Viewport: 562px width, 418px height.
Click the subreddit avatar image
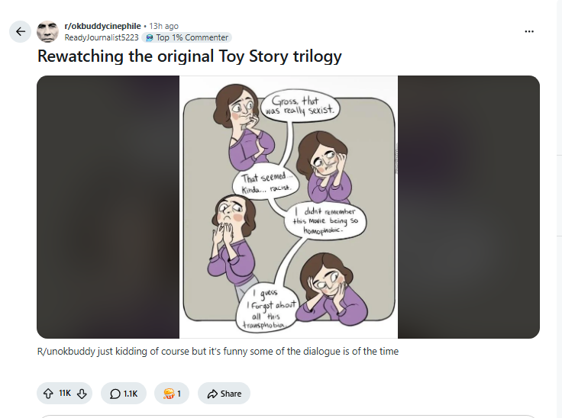click(47, 31)
